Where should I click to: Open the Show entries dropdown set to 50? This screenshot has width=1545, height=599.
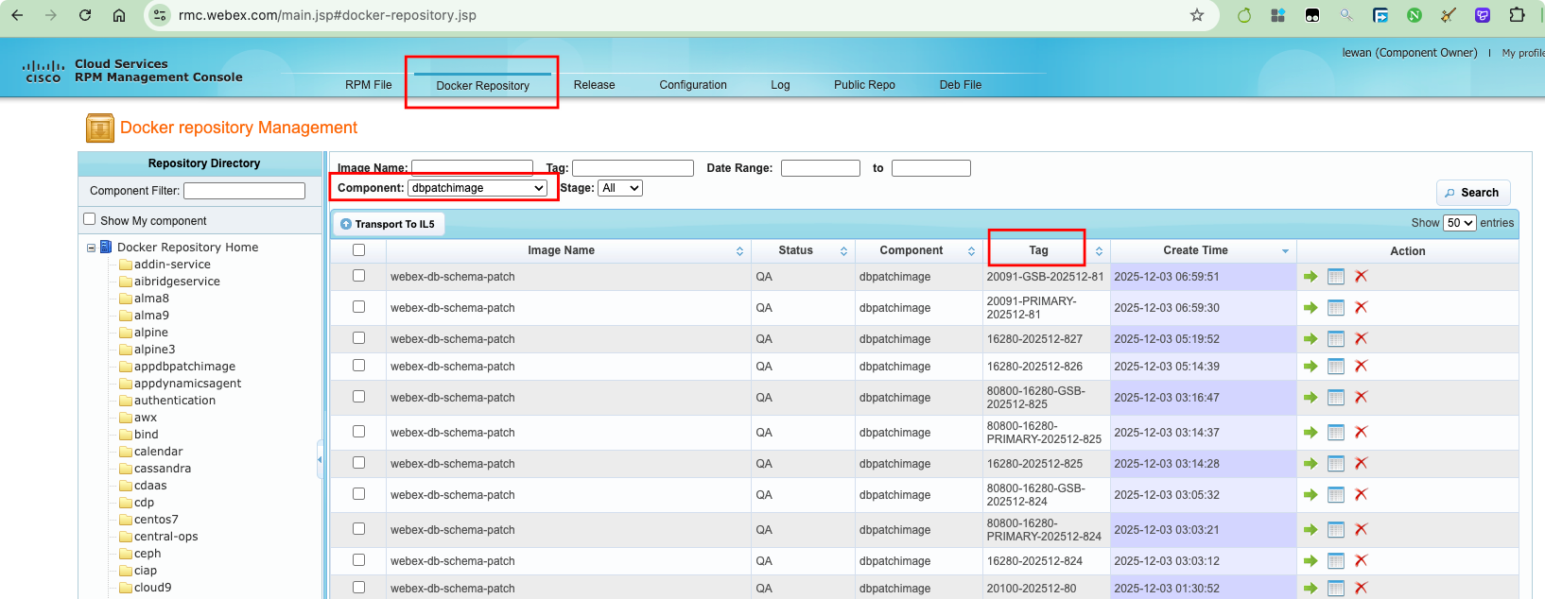tap(1460, 223)
